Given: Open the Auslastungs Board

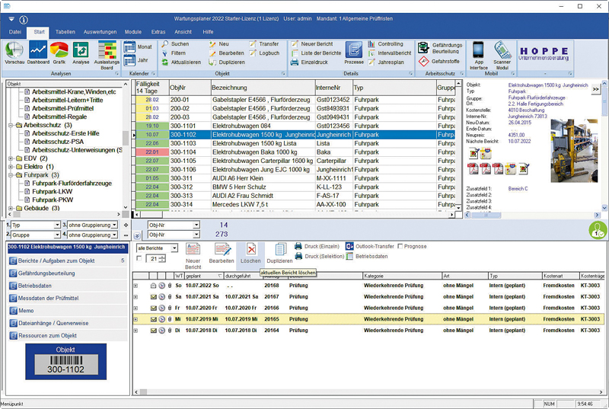Looking at the screenshot, I should (x=106, y=54).
